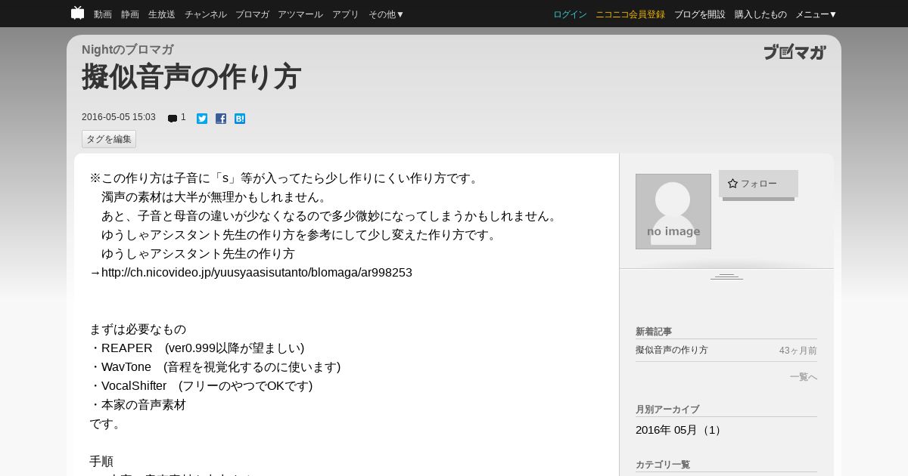Screen dimensions: 908x476
Task: Open the チャンネル page
Action: (206, 14)
